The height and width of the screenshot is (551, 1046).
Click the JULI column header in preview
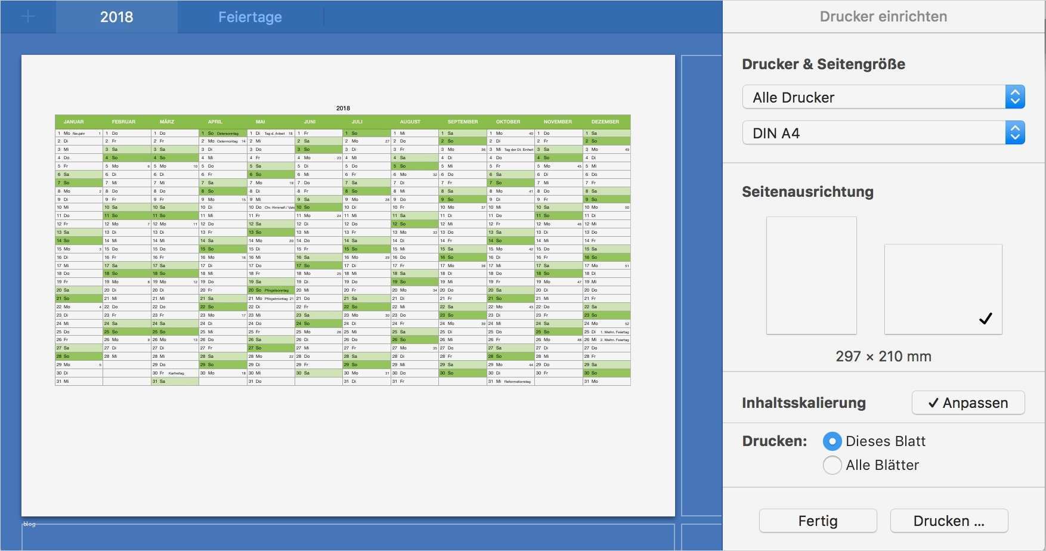tap(357, 122)
